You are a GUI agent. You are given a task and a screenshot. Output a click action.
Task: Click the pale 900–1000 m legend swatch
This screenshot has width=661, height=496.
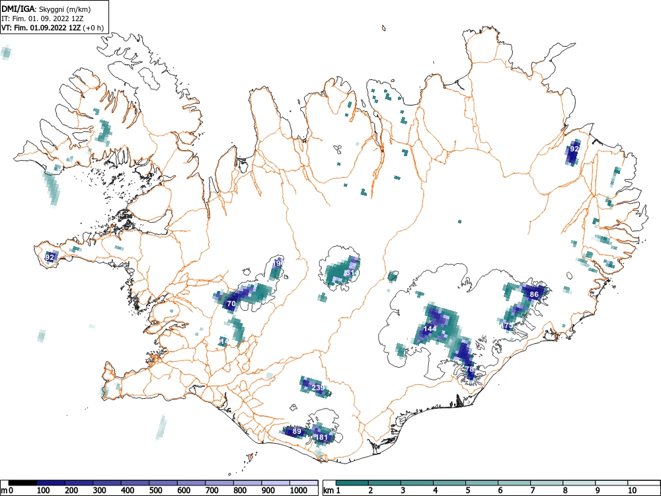(x=276, y=483)
